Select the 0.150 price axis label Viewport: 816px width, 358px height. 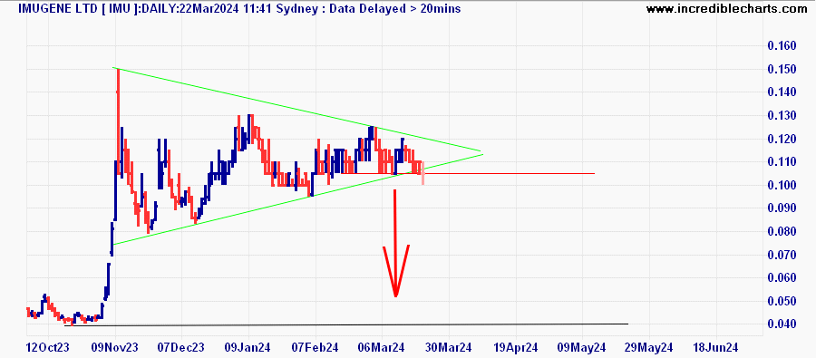[782, 69]
